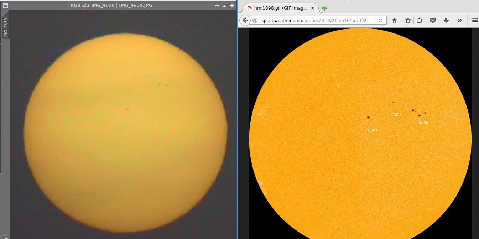The image size is (479, 239).
Task: Expand the toolbar overflow chevron
Action: tap(460, 20)
